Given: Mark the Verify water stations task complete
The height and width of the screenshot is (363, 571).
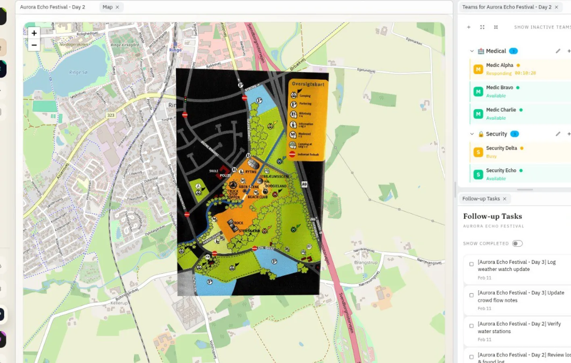Looking at the screenshot, I should pyautogui.click(x=471, y=326).
